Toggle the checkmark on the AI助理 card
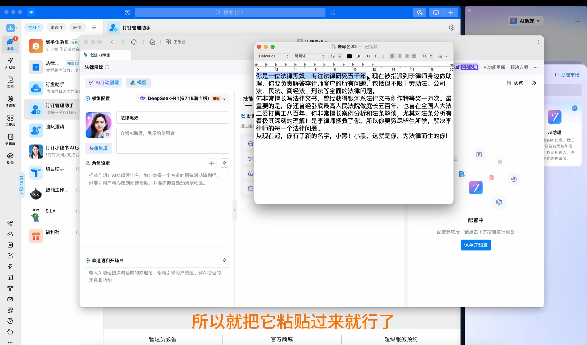Screen dimensions: 587x345 tap(575, 108)
